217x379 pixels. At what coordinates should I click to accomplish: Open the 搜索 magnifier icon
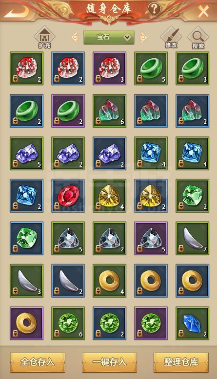point(198,38)
